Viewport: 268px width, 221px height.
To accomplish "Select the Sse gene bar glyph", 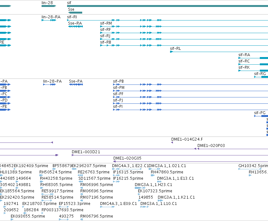I will [x=75, y=13].
